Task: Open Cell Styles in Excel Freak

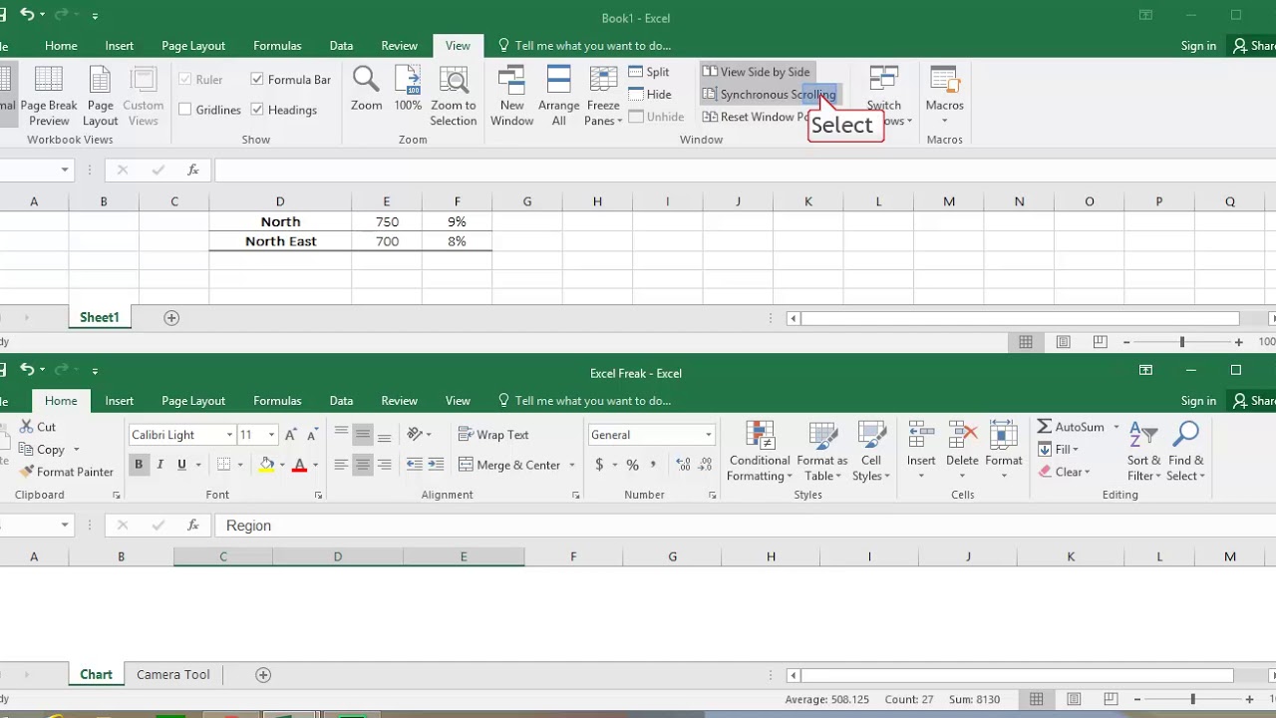Action: 871,451
